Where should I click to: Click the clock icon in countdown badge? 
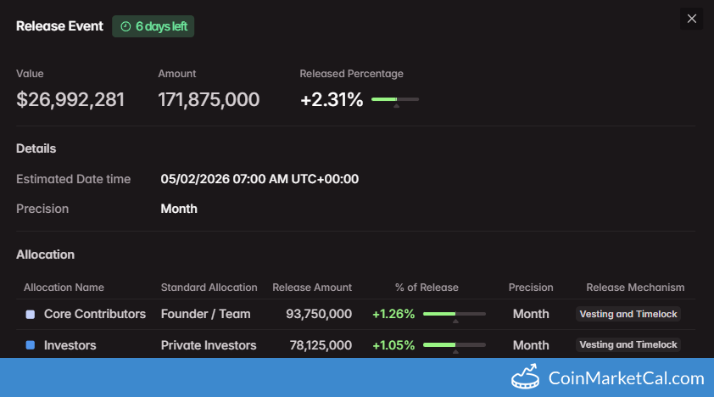(x=126, y=26)
